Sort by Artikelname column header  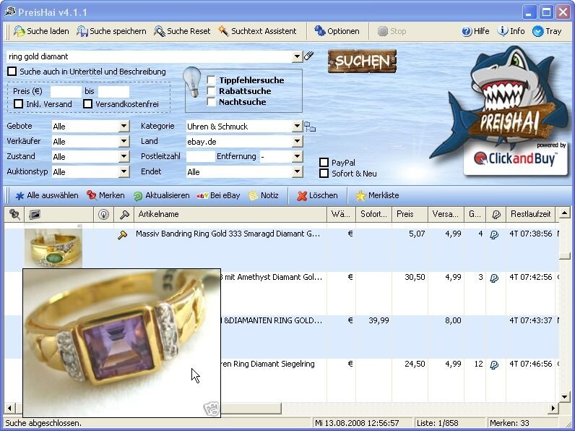[230, 214]
